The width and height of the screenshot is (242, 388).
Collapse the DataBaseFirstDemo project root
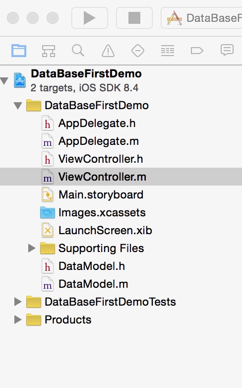click(x=4, y=81)
